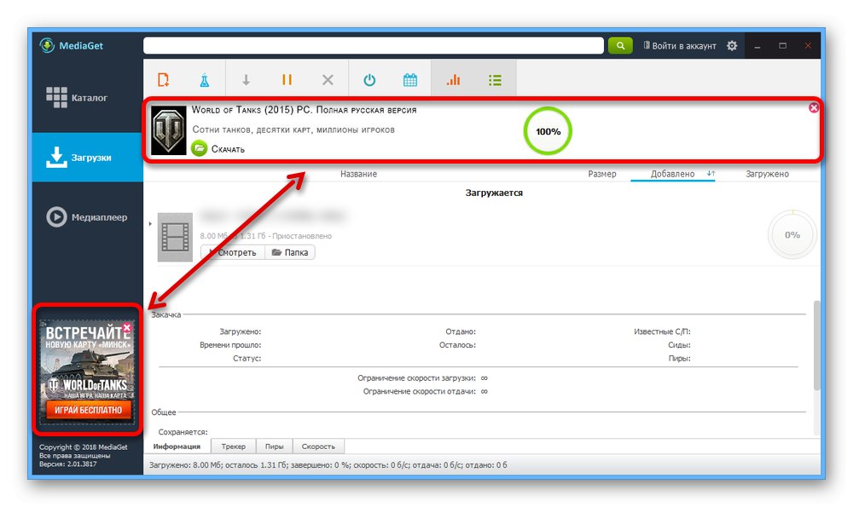Click the add torrent file icon
This screenshot has width=853, height=507.
163,80
